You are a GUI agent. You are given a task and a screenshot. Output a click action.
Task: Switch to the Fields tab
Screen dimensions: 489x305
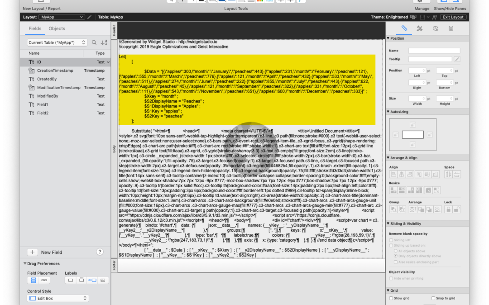(x=35, y=28)
